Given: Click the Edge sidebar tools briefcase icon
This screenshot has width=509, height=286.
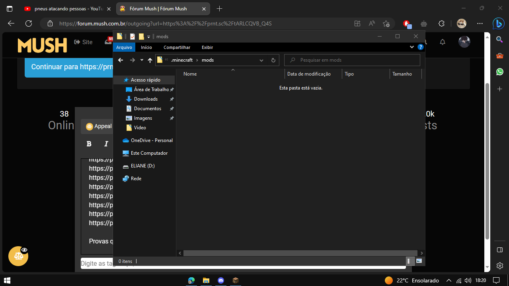Looking at the screenshot, I should pos(500,56).
